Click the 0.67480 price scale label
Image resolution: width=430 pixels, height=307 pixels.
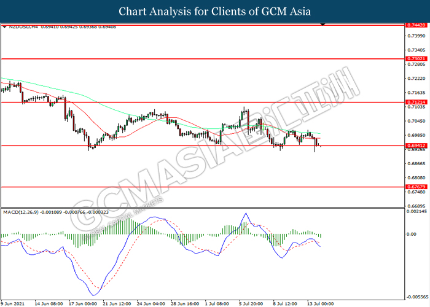[x=416, y=192]
